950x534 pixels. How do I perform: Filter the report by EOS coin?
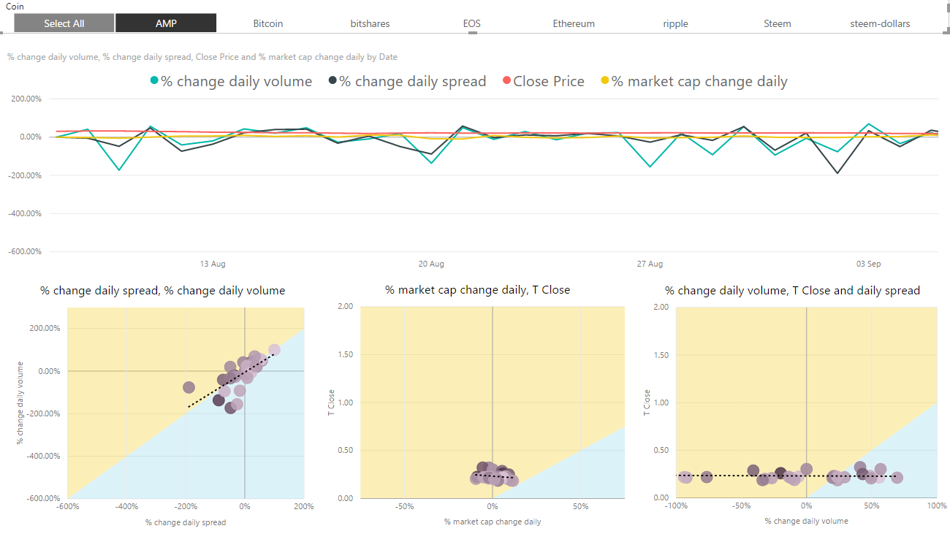click(472, 23)
